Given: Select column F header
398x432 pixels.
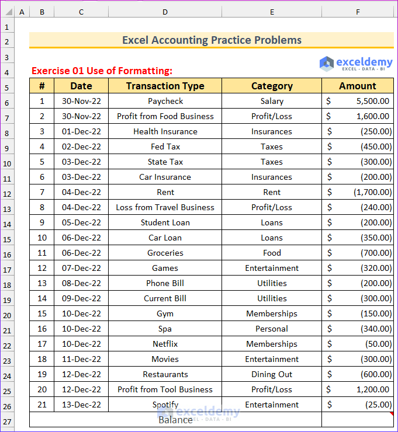Looking at the screenshot, I should [x=358, y=12].
